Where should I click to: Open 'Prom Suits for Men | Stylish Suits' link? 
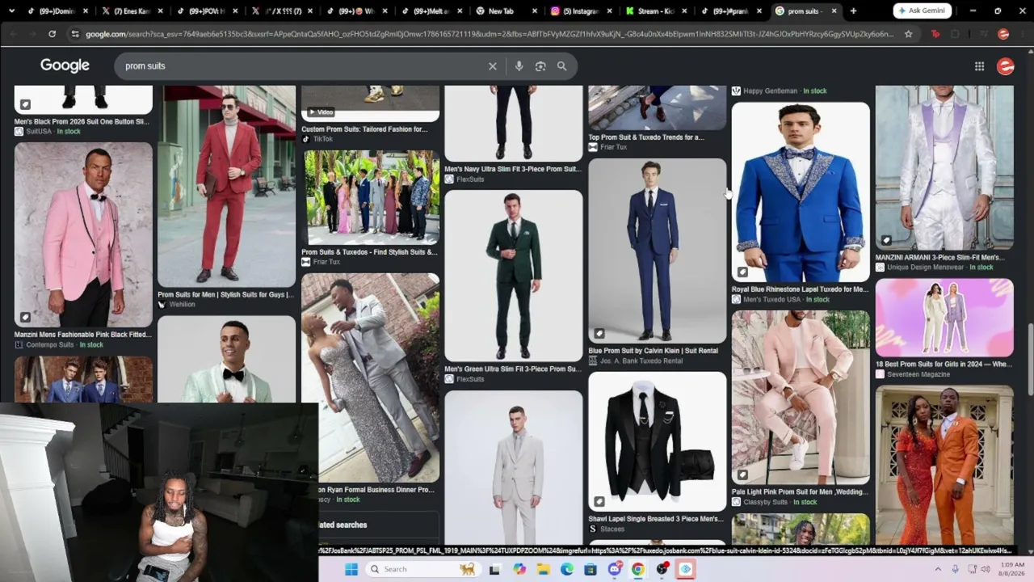click(225, 295)
